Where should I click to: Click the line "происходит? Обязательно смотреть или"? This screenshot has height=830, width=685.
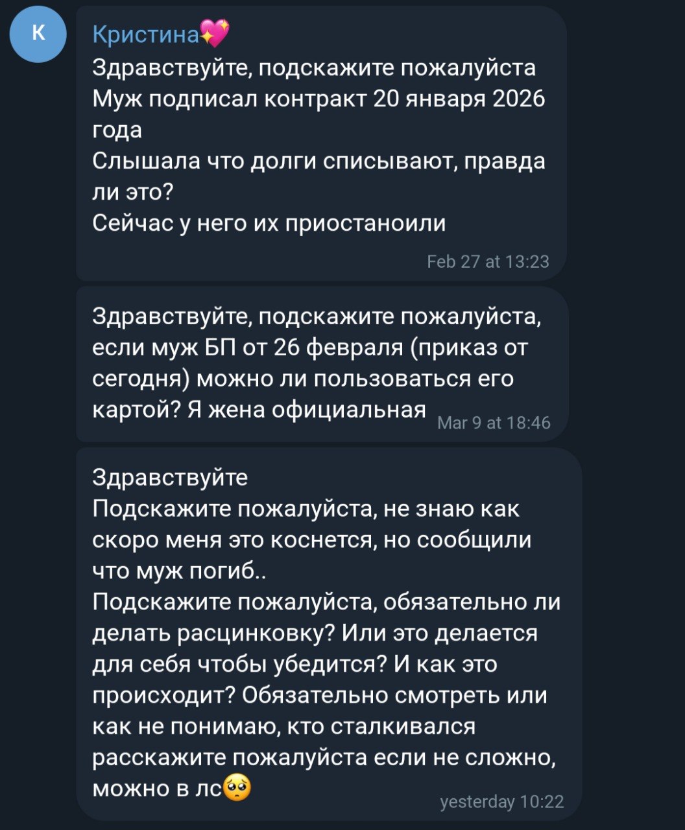(320, 695)
